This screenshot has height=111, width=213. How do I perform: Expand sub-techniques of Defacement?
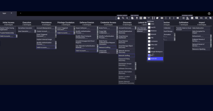(211, 36)
